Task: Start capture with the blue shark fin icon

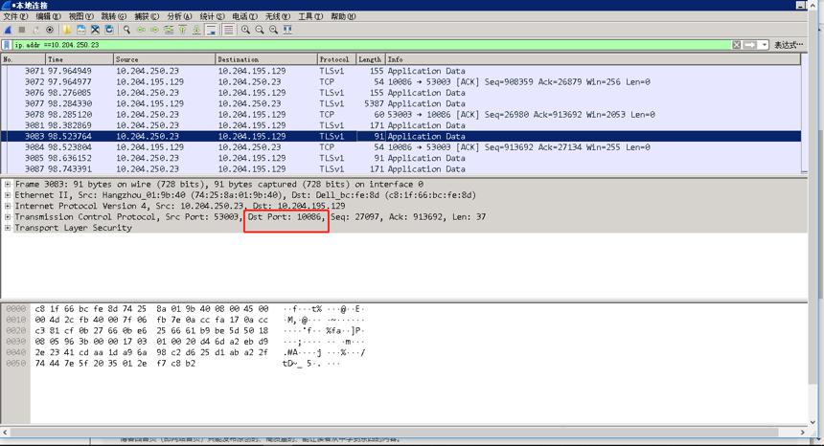Action: pyautogui.click(x=8, y=30)
